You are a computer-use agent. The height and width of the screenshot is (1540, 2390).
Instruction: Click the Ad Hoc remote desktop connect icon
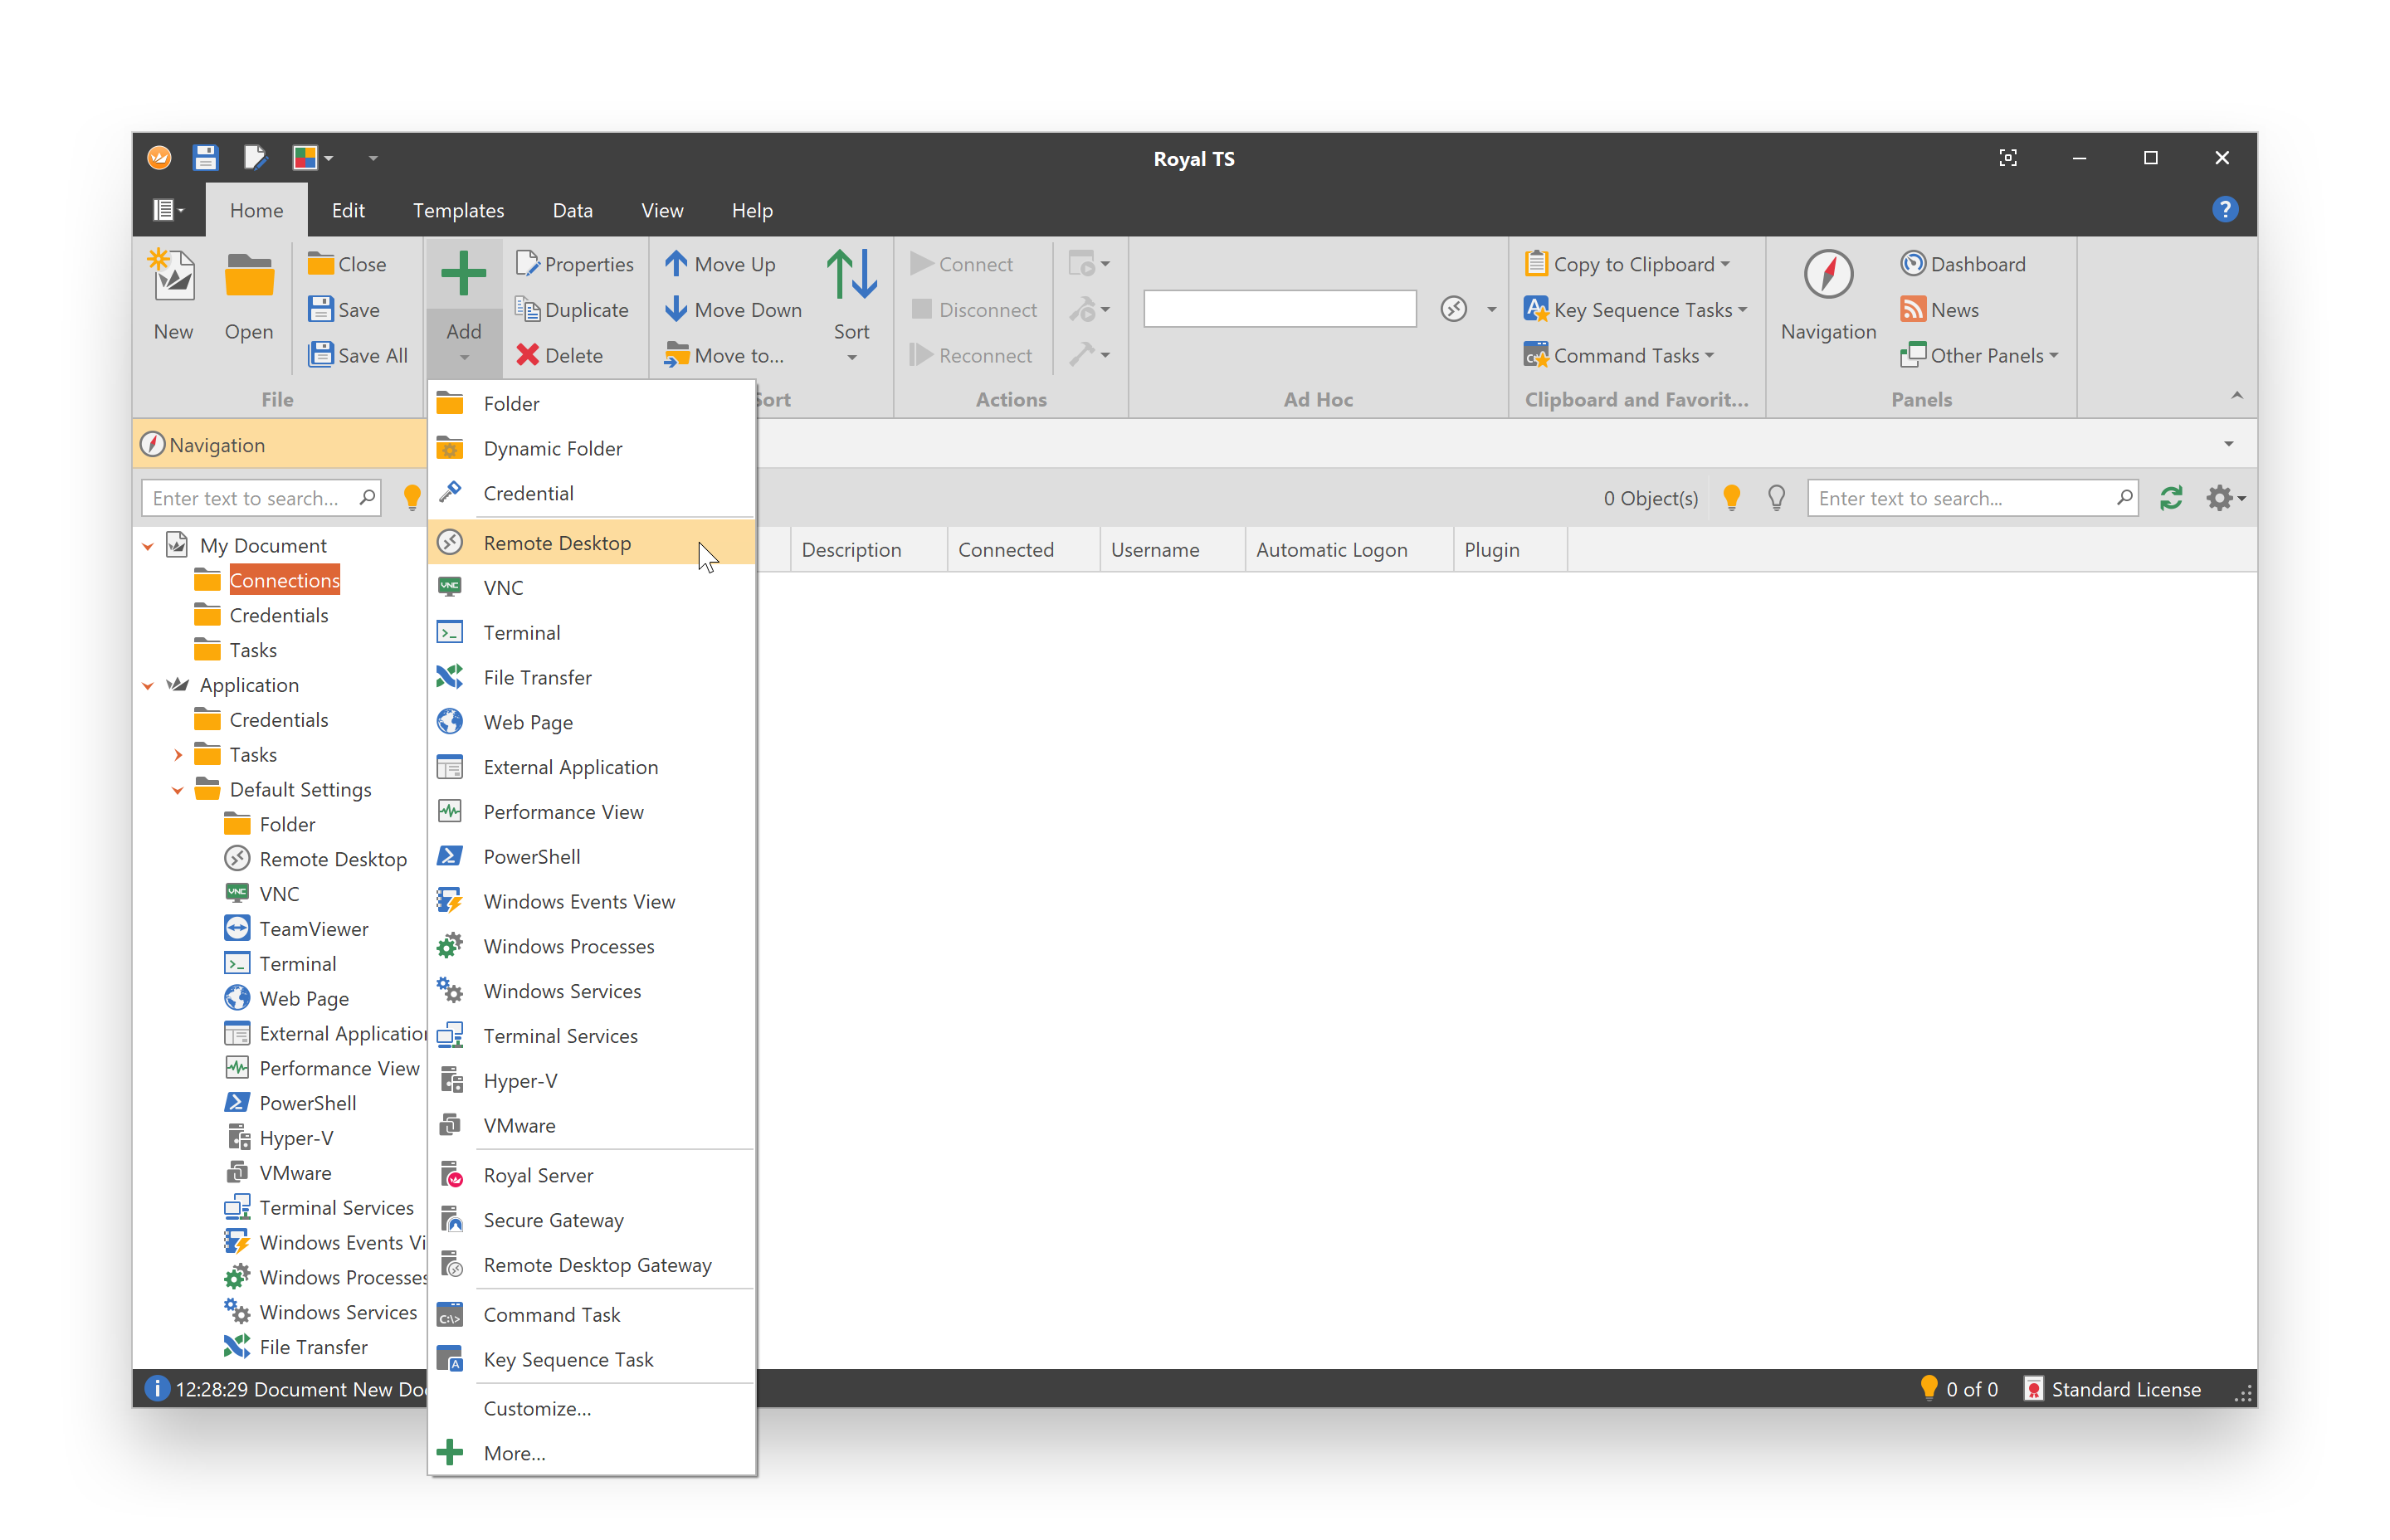click(1453, 309)
